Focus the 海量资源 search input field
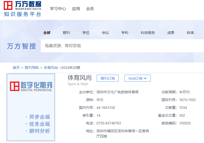The width and height of the screenshot is (204, 143). (122, 46)
